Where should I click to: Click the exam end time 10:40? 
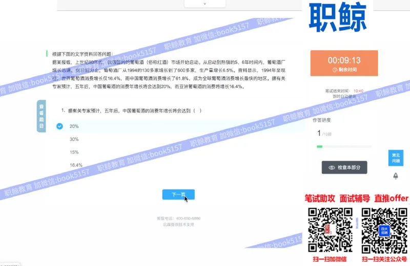click(358, 91)
